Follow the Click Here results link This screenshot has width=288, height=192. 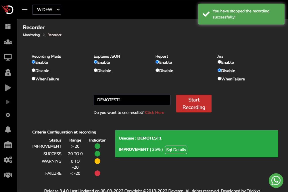click(x=154, y=113)
